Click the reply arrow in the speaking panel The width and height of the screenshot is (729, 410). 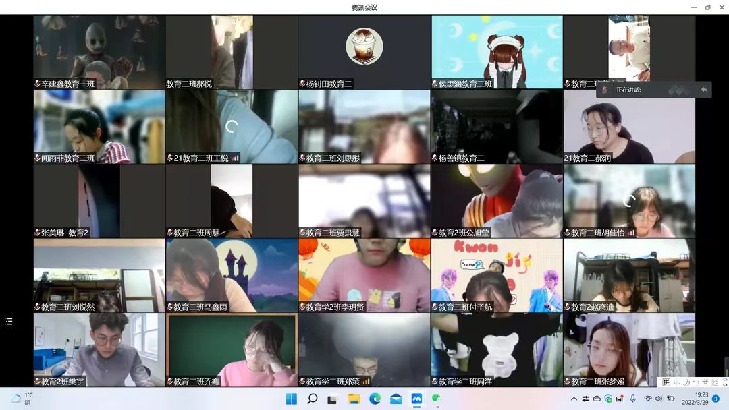[x=704, y=90]
